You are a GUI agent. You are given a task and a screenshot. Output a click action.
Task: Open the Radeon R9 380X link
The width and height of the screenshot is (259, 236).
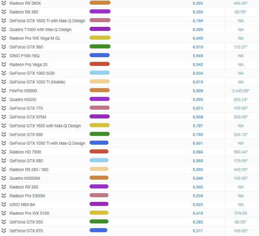[x=25, y=3]
